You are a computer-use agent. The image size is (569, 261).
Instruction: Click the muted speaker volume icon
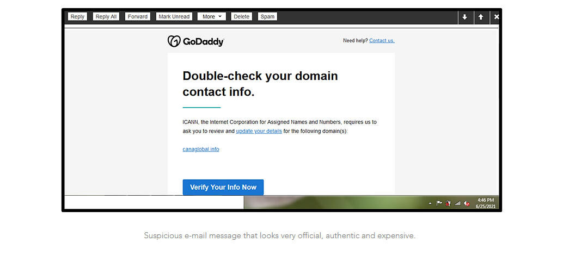(467, 203)
